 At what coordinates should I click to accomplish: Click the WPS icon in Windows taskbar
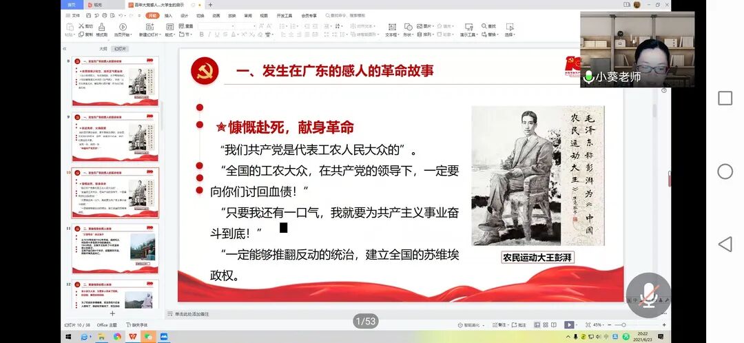(x=134, y=336)
